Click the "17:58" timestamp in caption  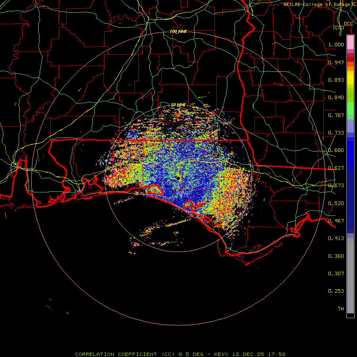tap(276, 354)
